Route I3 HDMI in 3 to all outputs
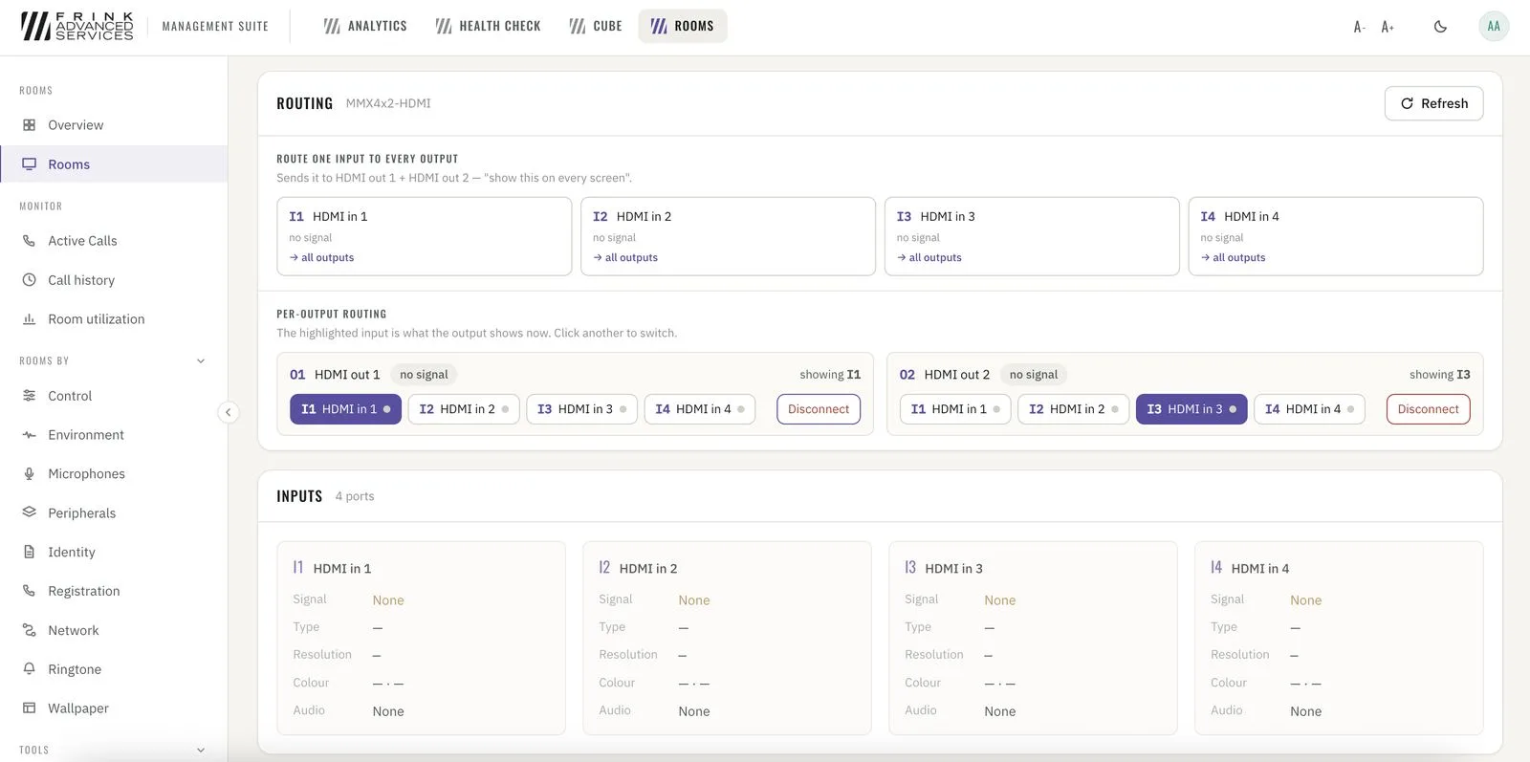The height and width of the screenshot is (762, 1530). click(1032, 236)
